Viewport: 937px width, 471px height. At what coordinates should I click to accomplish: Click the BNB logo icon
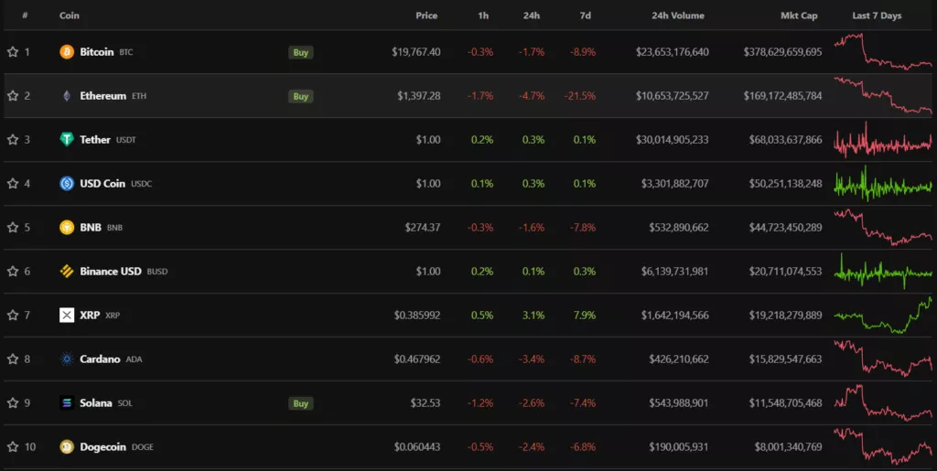click(x=67, y=228)
